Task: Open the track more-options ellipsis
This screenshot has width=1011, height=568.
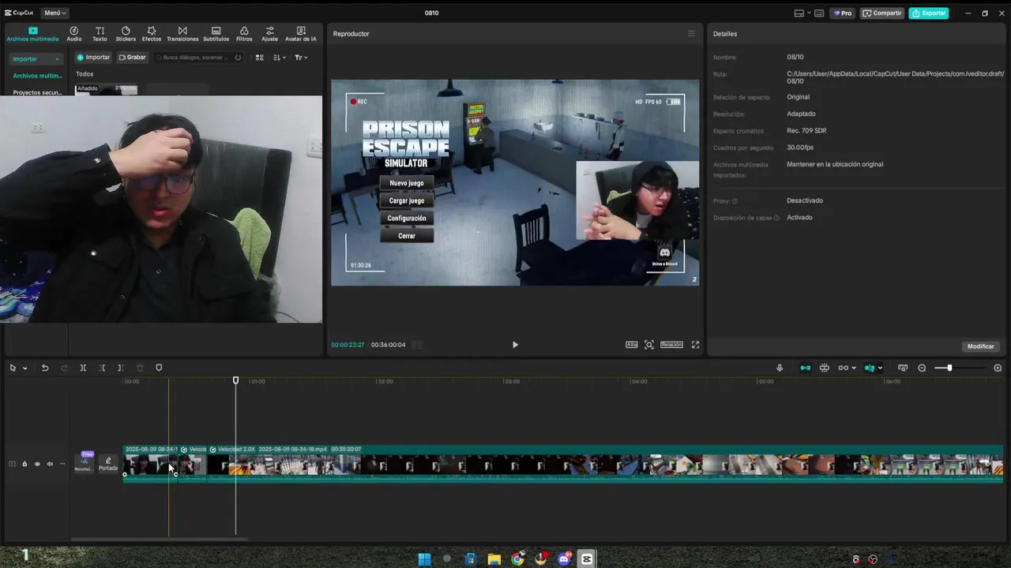Action: [x=62, y=464]
